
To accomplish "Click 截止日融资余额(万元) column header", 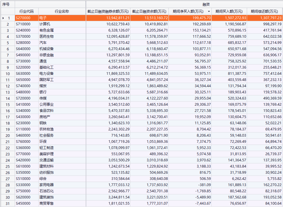I will point(149,11).
